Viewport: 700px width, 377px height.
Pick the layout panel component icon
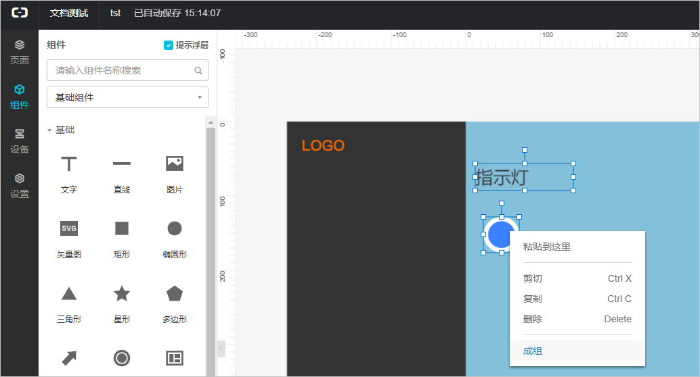pyautogui.click(x=175, y=358)
